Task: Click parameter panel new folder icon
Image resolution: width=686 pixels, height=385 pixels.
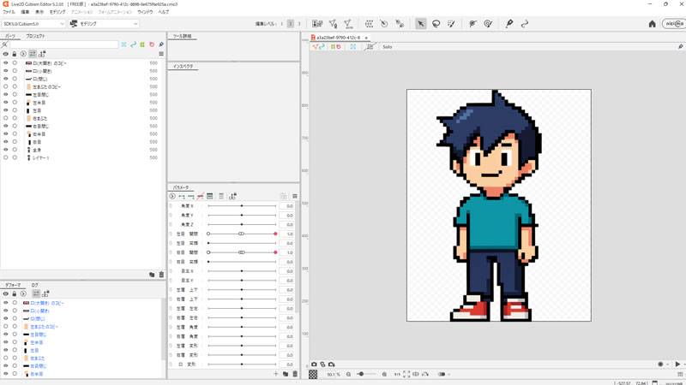Action: (286, 374)
